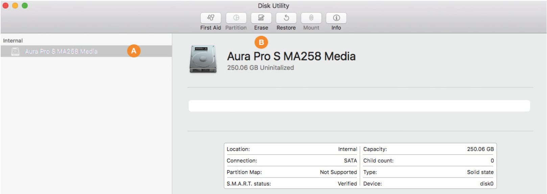Close the Disk Utility window

(5, 6)
